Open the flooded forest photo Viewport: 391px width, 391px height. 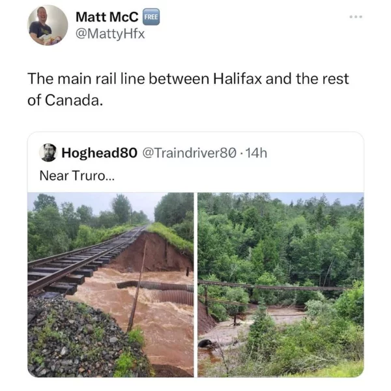281,284
